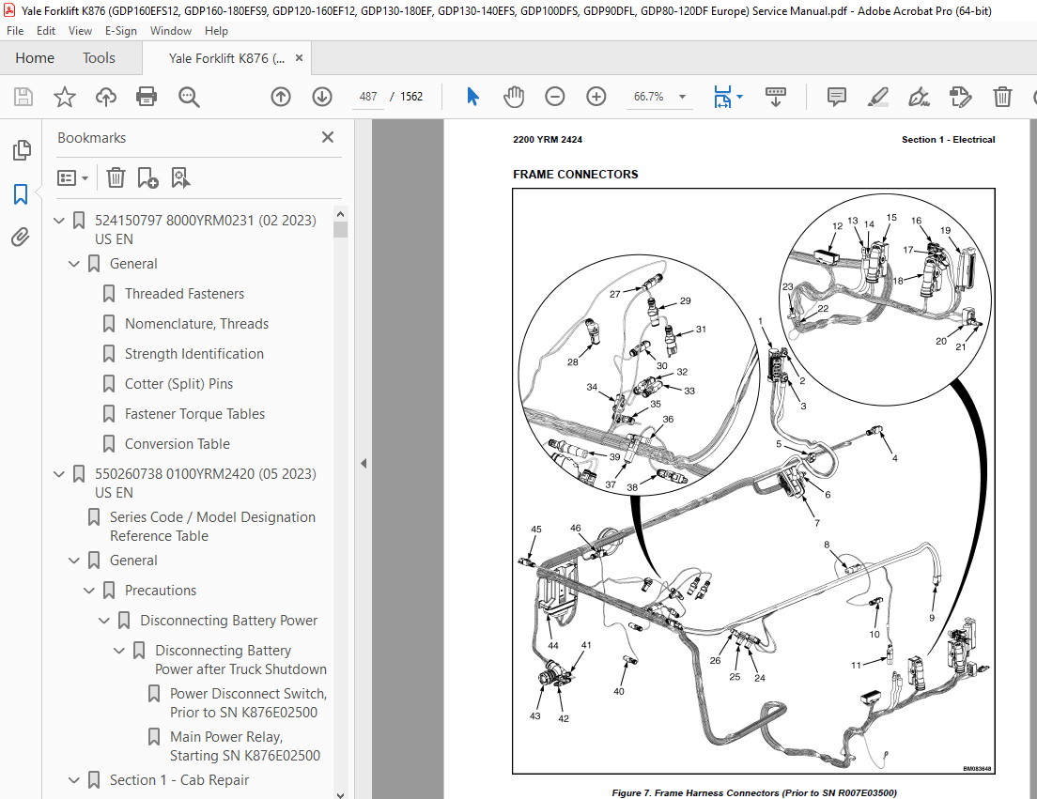Switch to the Tools tab
This screenshot has height=799, width=1037.
[x=99, y=58]
